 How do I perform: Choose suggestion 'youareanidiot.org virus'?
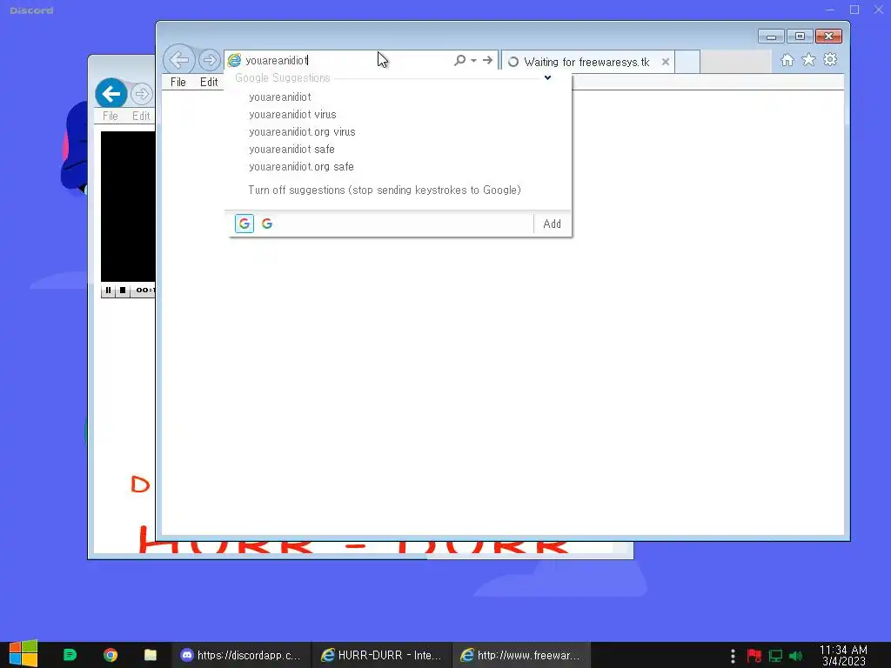pyautogui.click(x=302, y=132)
